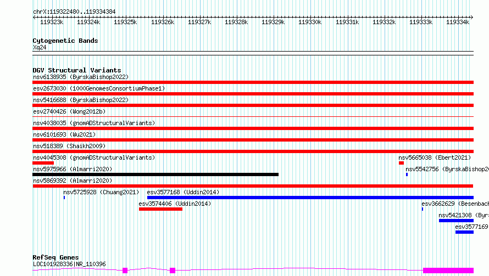Open the nsv5416688 (ByrskaBishop2022) variant label
The image size is (489, 276).
click(x=81, y=100)
